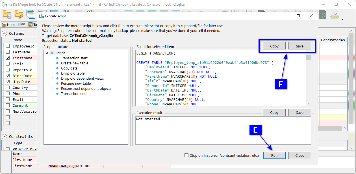Click the Home tab house icon
Viewport: 356px width, 174px height.
(x=4, y=25)
